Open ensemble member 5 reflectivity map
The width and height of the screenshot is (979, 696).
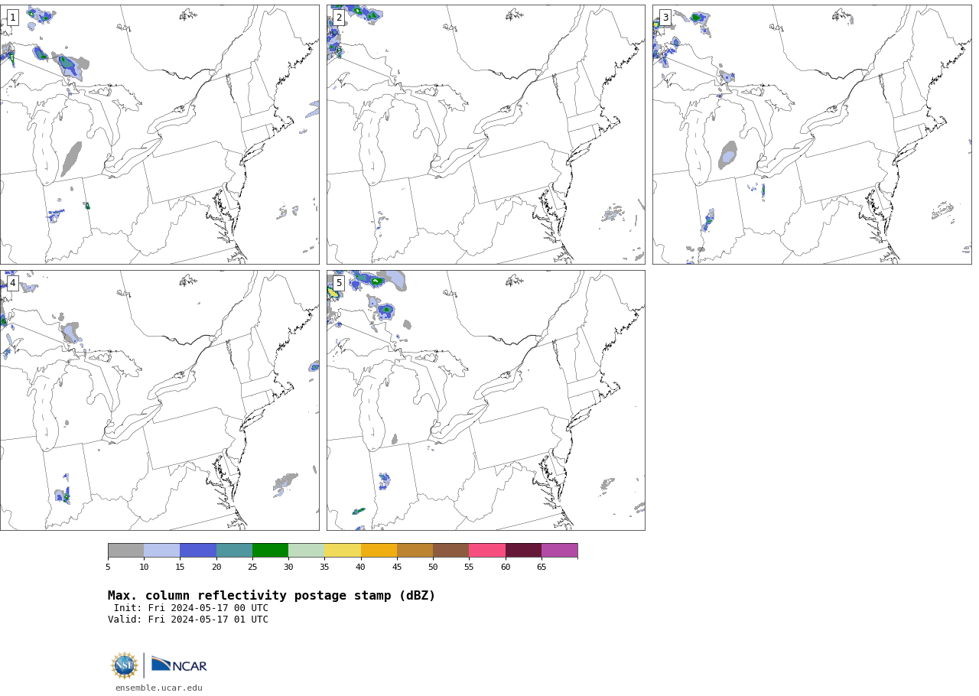pyautogui.click(x=486, y=400)
